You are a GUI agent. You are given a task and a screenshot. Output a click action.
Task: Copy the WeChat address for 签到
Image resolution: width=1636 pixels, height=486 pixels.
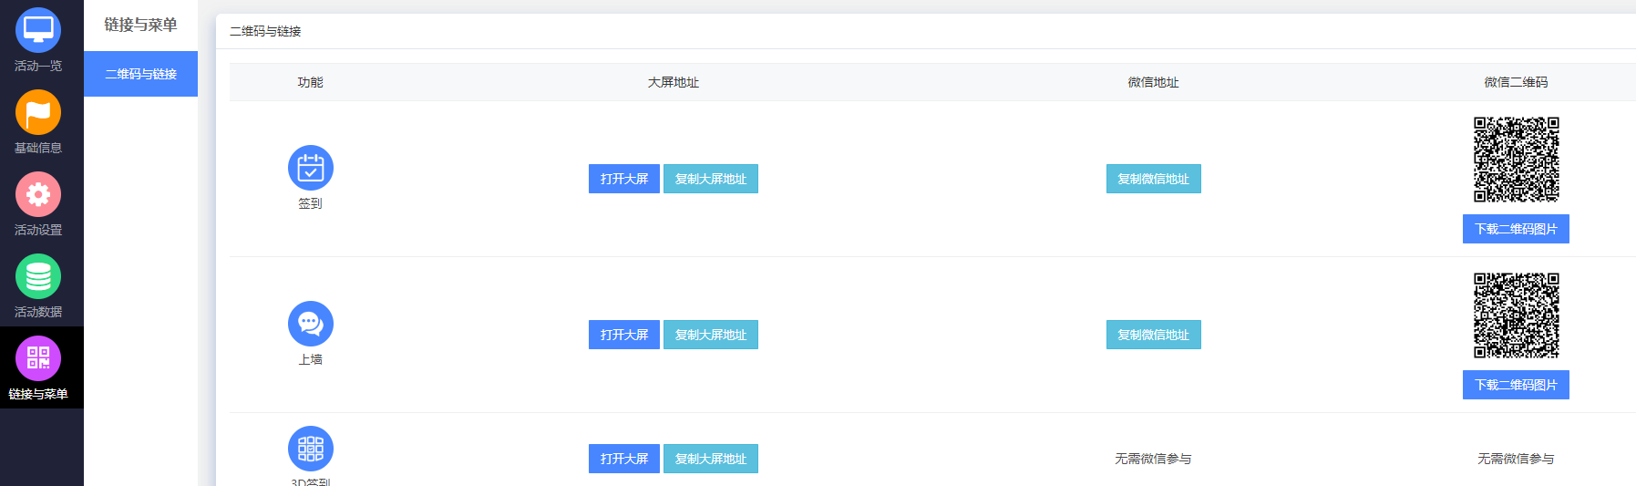pos(1154,179)
